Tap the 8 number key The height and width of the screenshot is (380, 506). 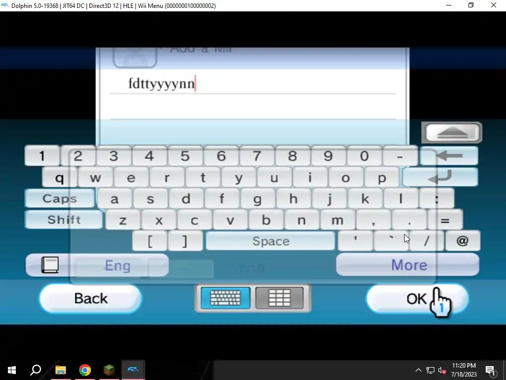tap(293, 156)
